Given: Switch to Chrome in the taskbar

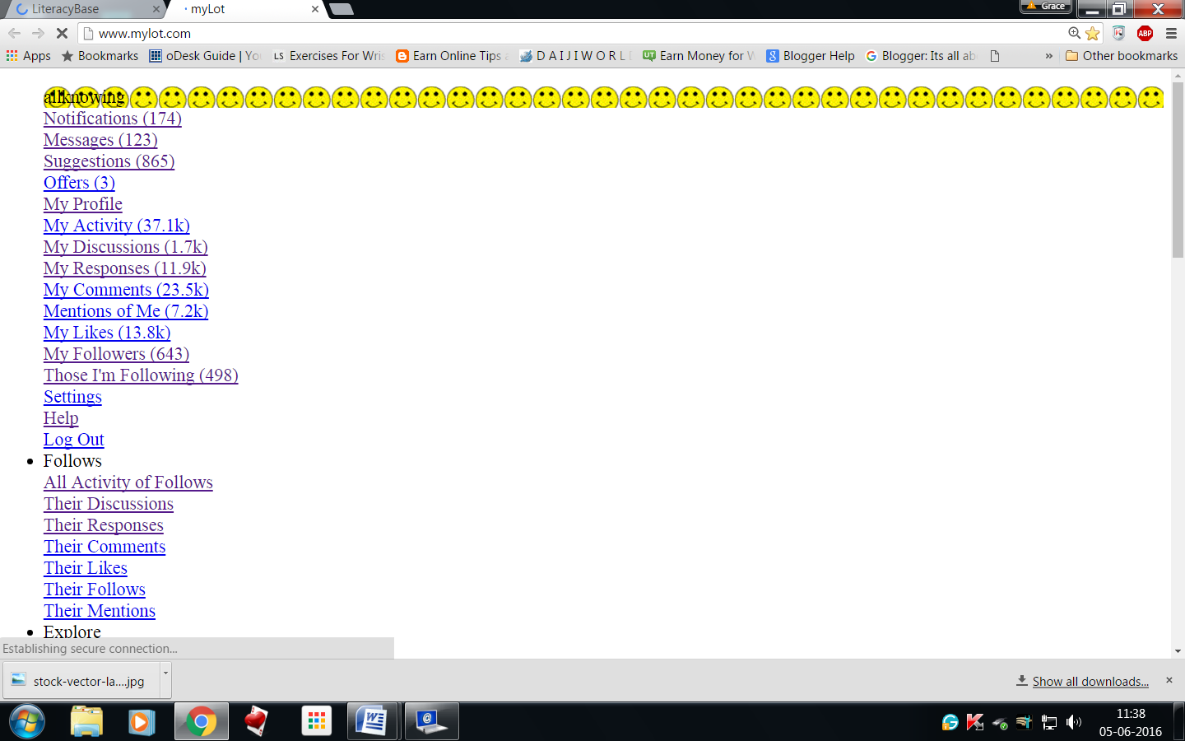Looking at the screenshot, I should [x=201, y=722].
